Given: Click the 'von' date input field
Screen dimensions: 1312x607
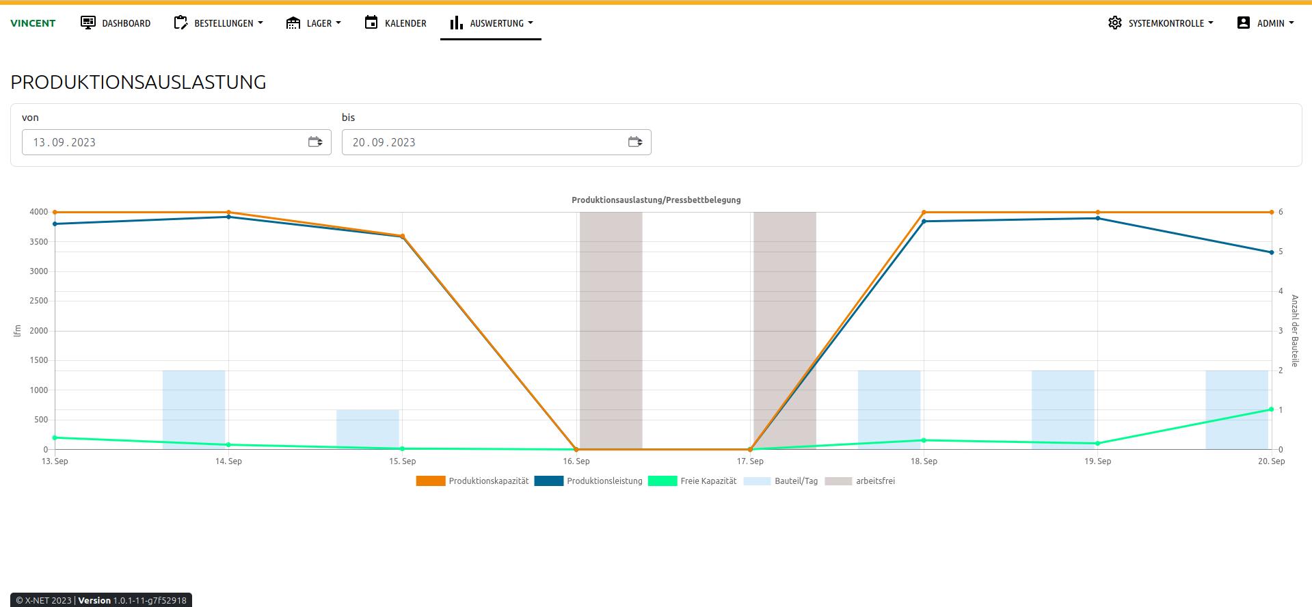Looking at the screenshot, I should coord(164,142).
